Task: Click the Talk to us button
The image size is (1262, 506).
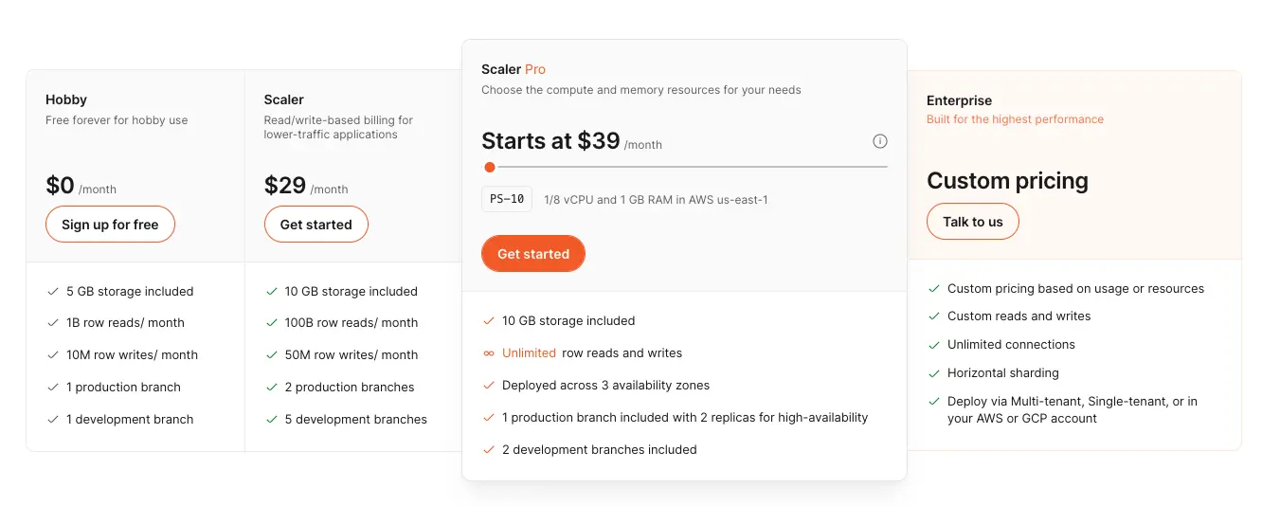Action: (x=972, y=222)
